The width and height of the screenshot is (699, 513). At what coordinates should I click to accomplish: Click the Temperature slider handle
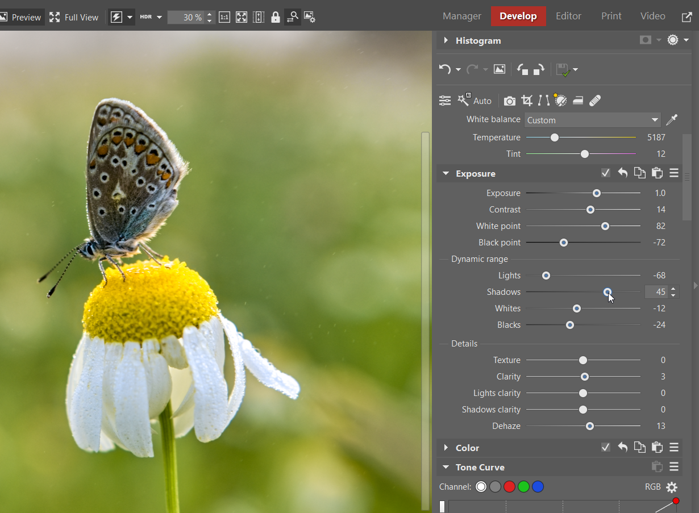click(555, 137)
